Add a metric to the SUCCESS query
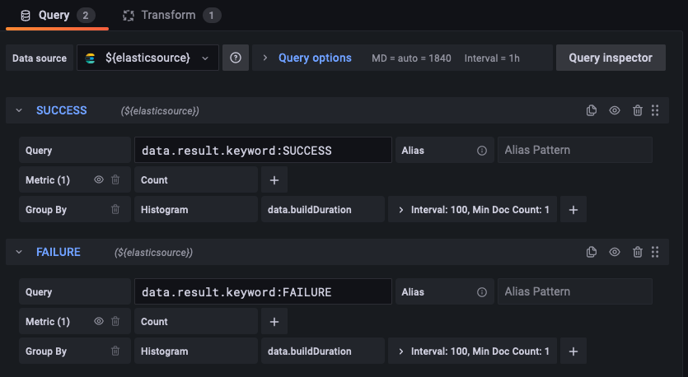This screenshot has width=688, height=377. [274, 179]
